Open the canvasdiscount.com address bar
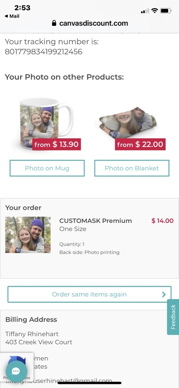Viewport: 179px width, 388px height. (x=94, y=23)
